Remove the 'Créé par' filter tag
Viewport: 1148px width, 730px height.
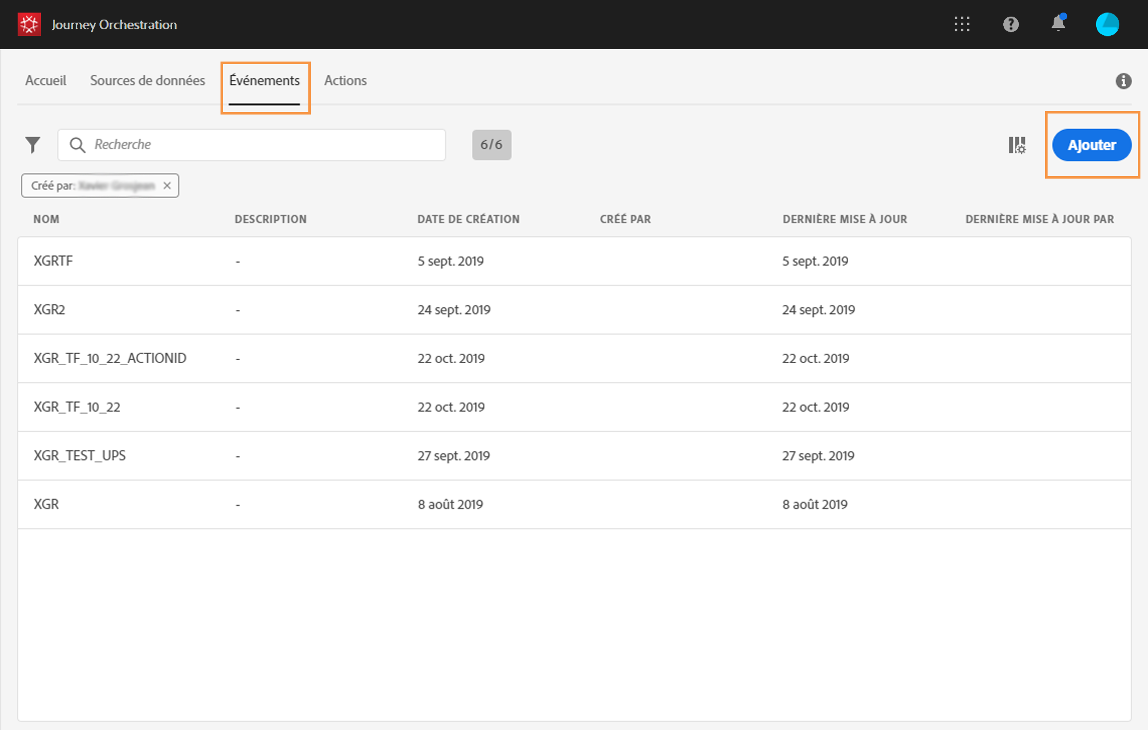click(167, 186)
